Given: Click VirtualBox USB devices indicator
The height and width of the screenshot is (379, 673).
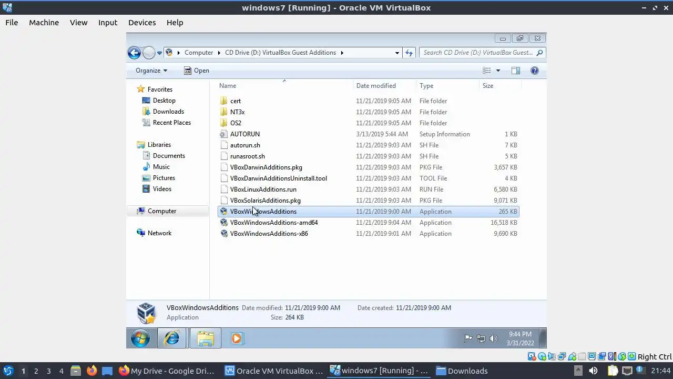Looking at the screenshot, I should pyautogui.click(x=572, y=356).
